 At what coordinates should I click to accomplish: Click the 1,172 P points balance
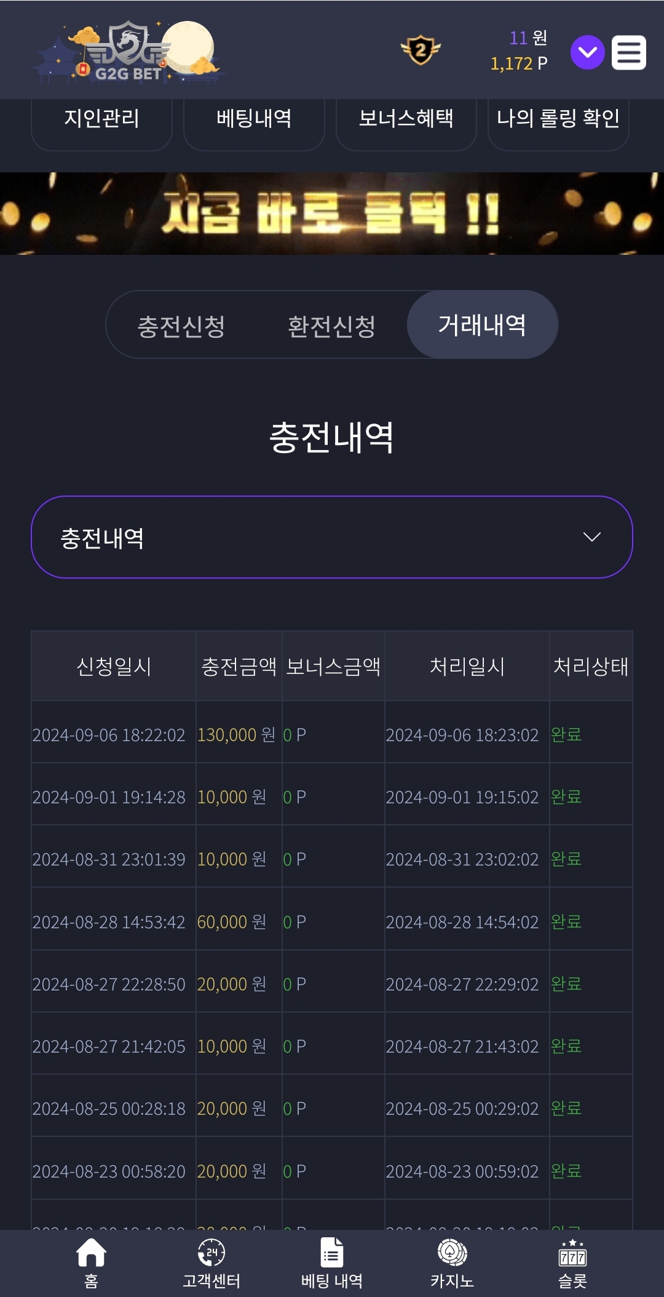(x=519, y=63)
